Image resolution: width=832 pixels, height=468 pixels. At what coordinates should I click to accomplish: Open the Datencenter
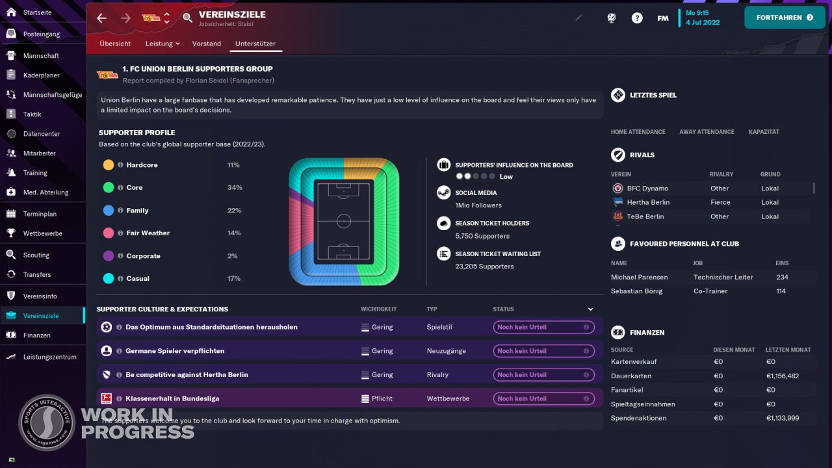[x=42, y=134]
